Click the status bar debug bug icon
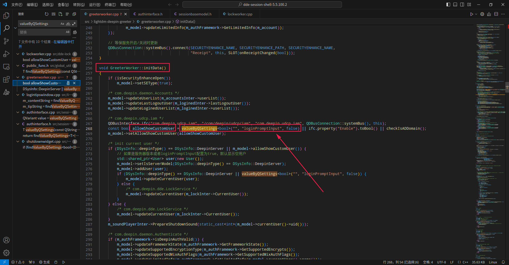Image resolution: width=509 pixels, height=265 pixels. pos(56,262)
